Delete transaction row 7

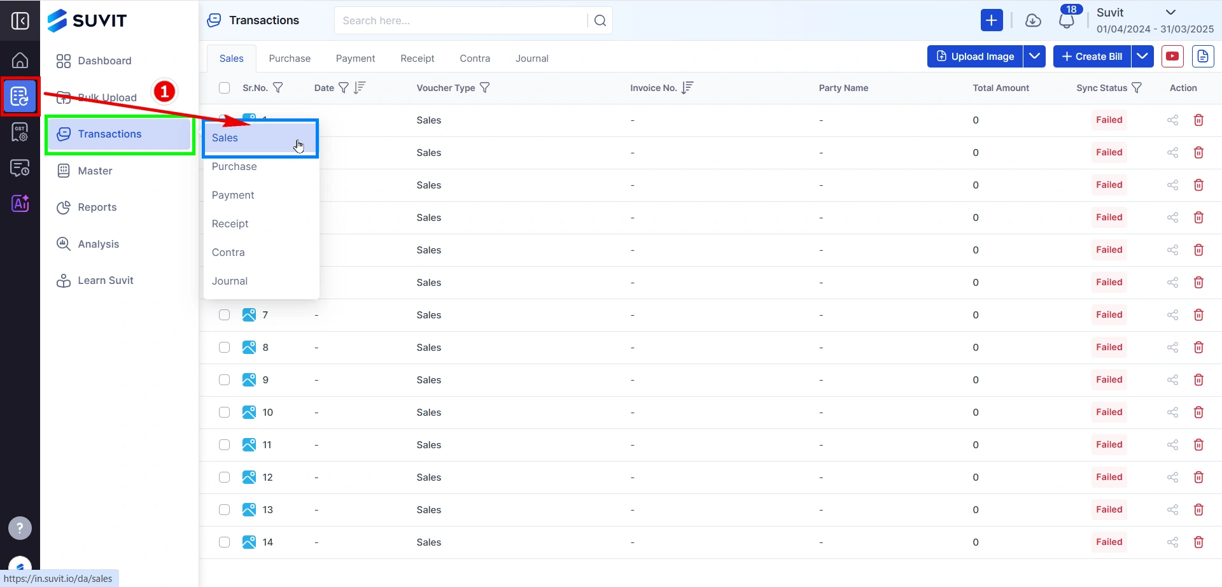pyautogui.click(x=1198, y=315)
